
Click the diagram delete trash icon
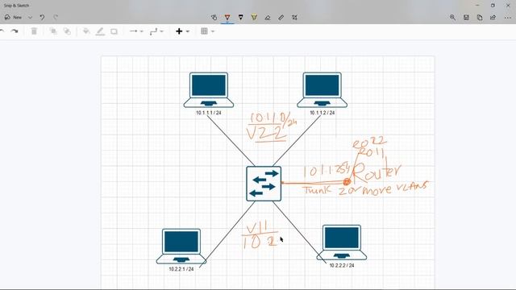coord(34,31)
